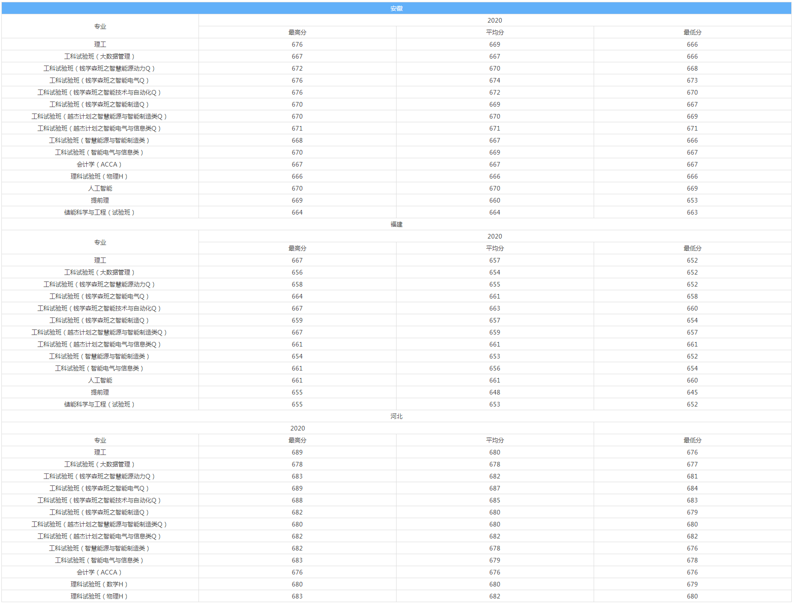Select 理科试验班（数学H）row label
Viewport: 794px width, 610px height.
coord(99,584)
